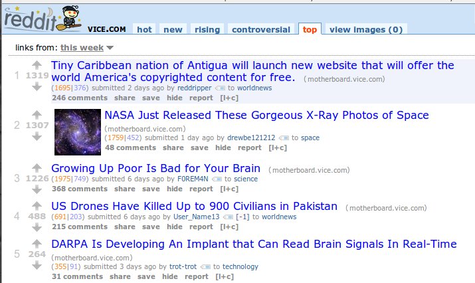The width and height of the screenshot is (475, 283).
Task: Downvote the Growing Up Poor post
Action: pos(37,190)
